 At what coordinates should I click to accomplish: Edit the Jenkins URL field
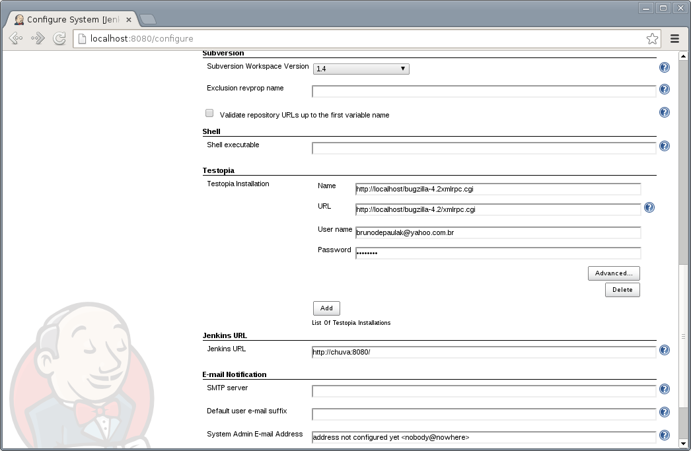pyautogui.click(x=484, y=353)
